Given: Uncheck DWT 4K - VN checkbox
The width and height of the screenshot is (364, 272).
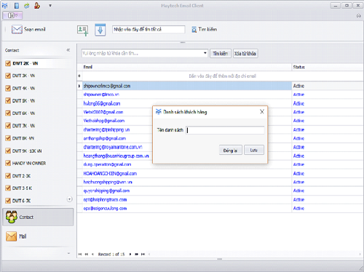Looking at the screenshot, I should point(8,88).
